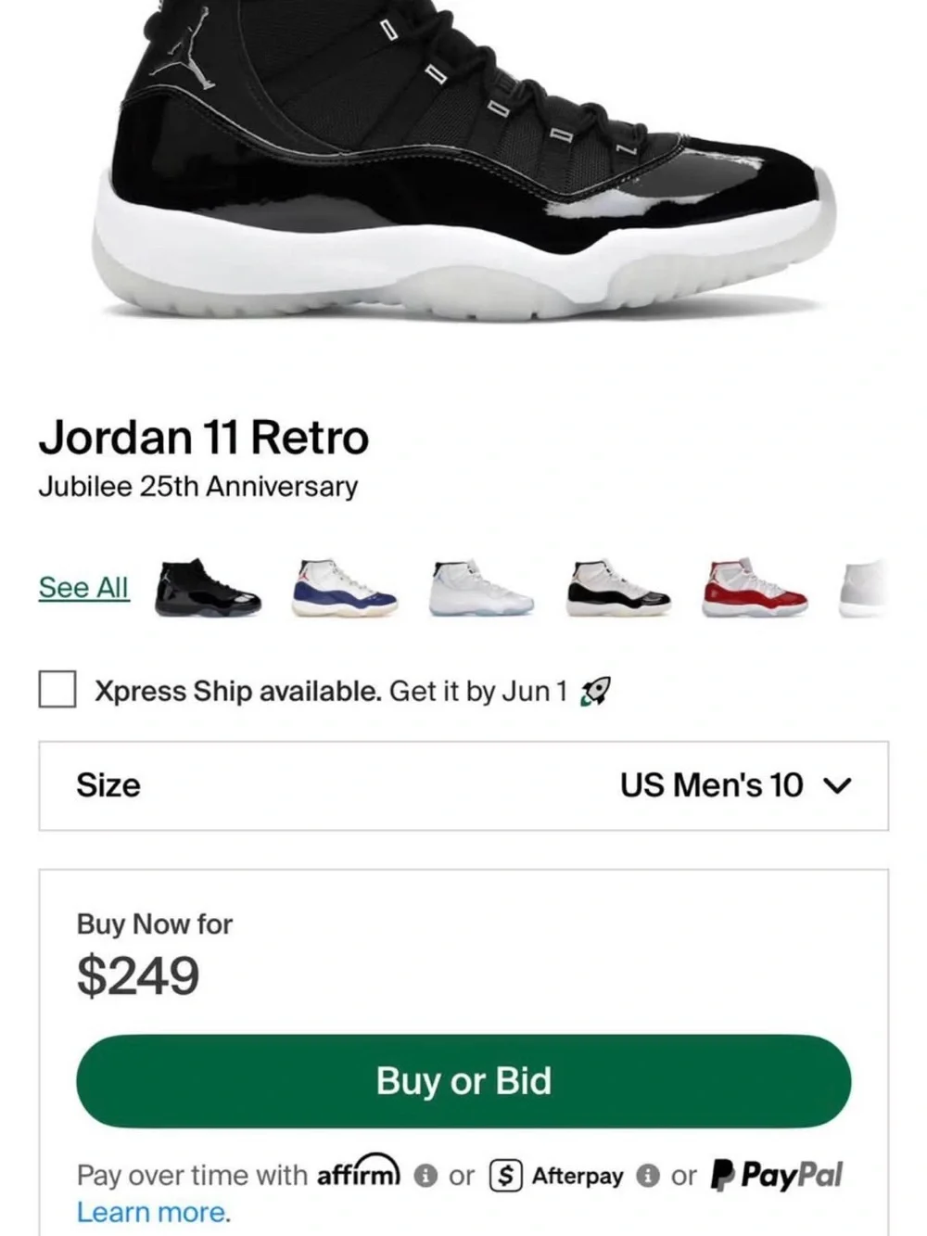Select the white and navy Jordan 11 thumbnail
The image size is (927, 1236).
(344, 588)
